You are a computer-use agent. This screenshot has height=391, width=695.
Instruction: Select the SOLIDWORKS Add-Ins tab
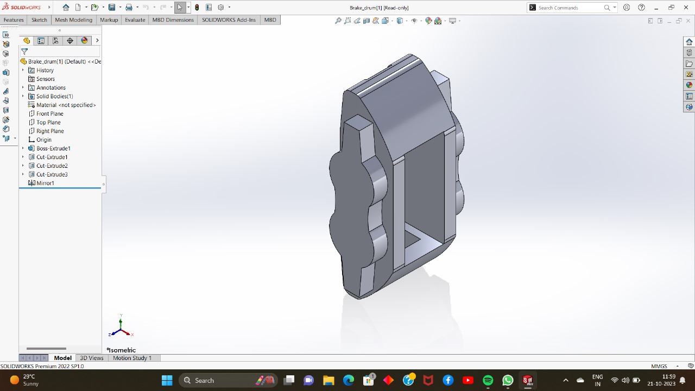(x=229, y=20)
